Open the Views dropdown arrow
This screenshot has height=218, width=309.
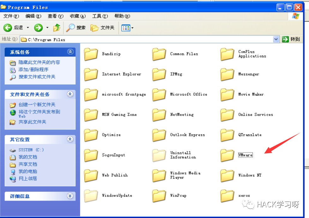[x=133, y=28]
